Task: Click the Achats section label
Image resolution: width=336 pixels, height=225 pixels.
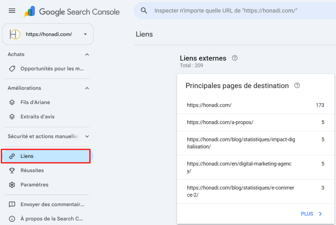Action: 16,54
